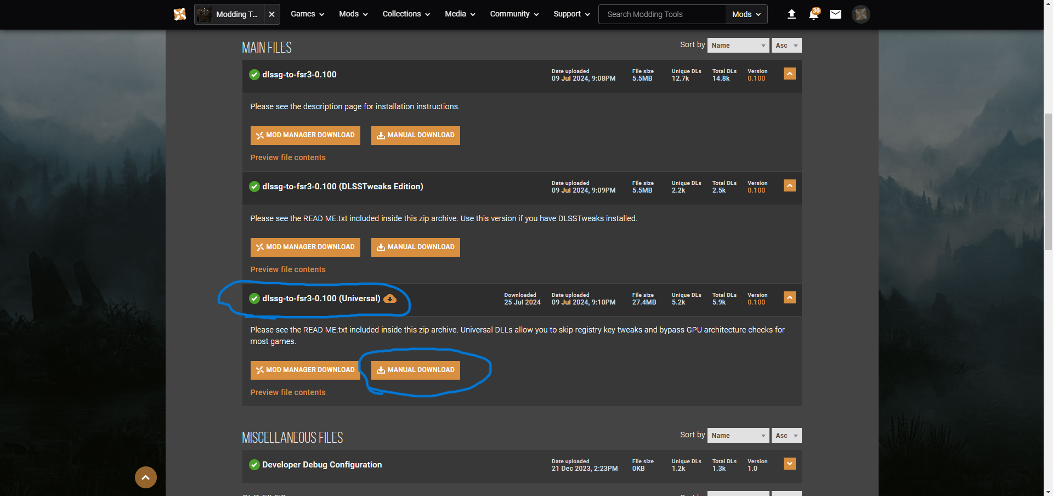Open the Community menu

click(514, 14)
